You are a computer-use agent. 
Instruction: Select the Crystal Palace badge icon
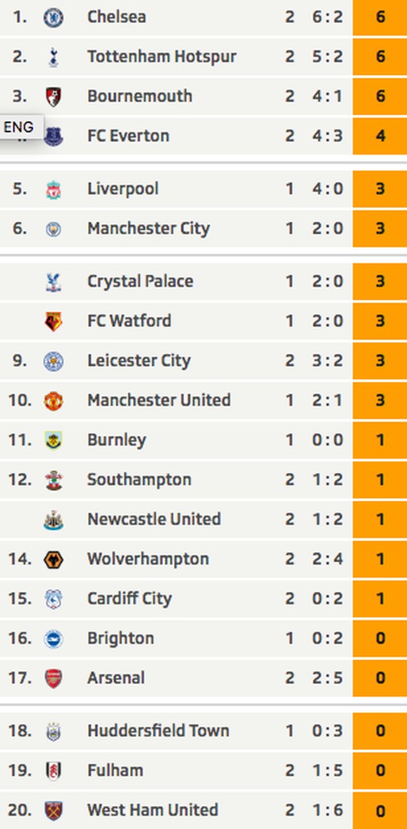tap(53, 282)
